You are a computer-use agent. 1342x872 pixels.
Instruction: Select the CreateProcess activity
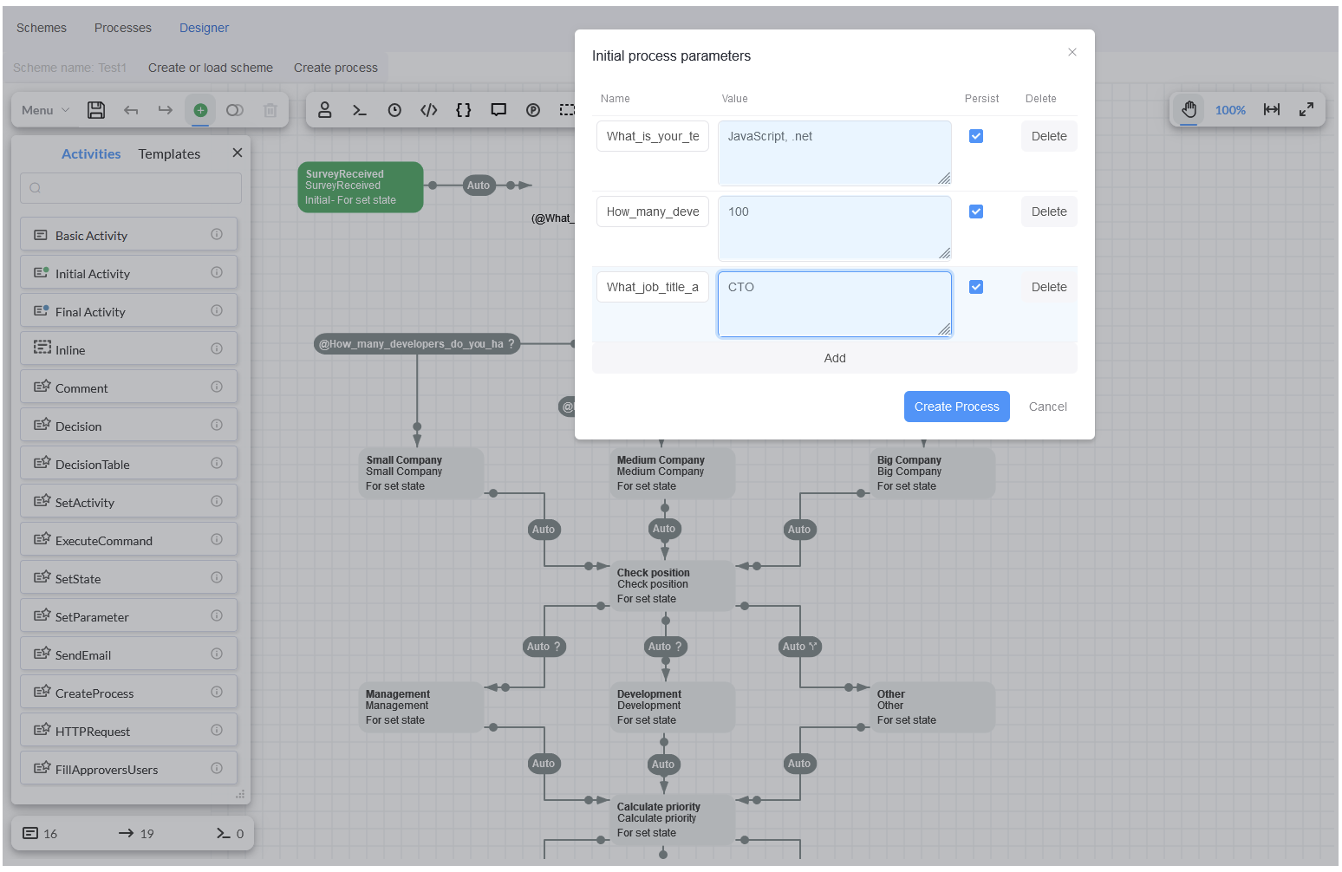[x=128, y=693]
